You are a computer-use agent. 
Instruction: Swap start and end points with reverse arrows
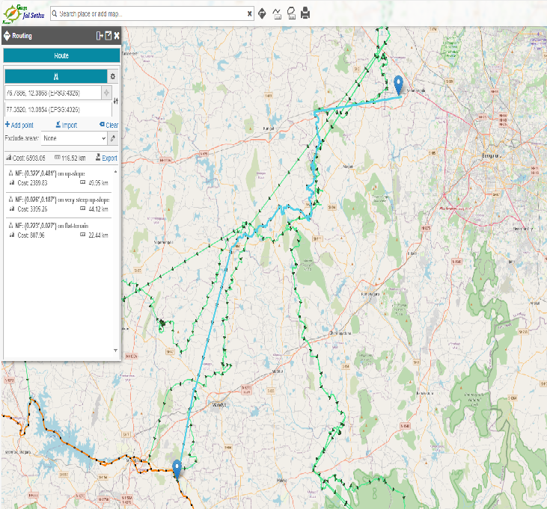point(115,101)
